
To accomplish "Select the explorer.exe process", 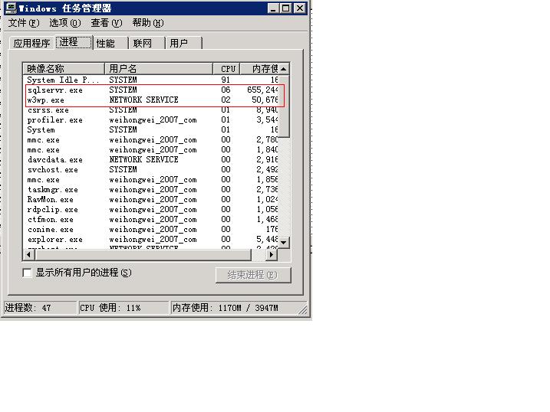I will pyautogui.click(x=151, y=240).
